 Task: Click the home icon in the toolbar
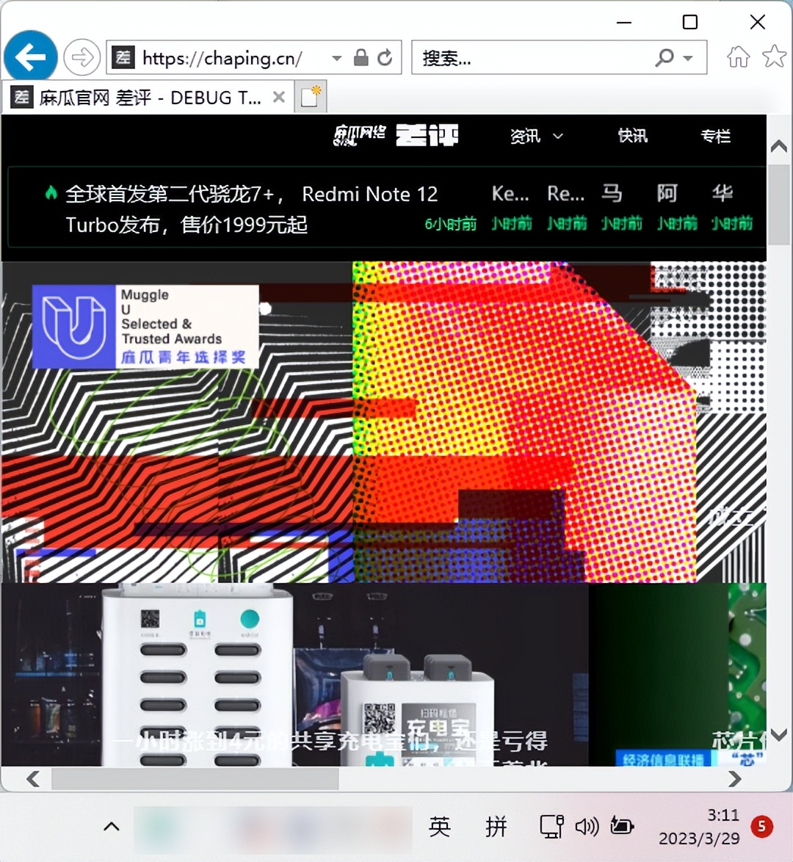click(x=738, y=57)
